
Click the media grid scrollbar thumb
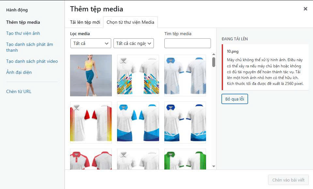214,62
